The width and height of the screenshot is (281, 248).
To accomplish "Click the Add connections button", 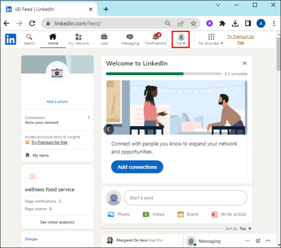I will [x=137, y=167].
